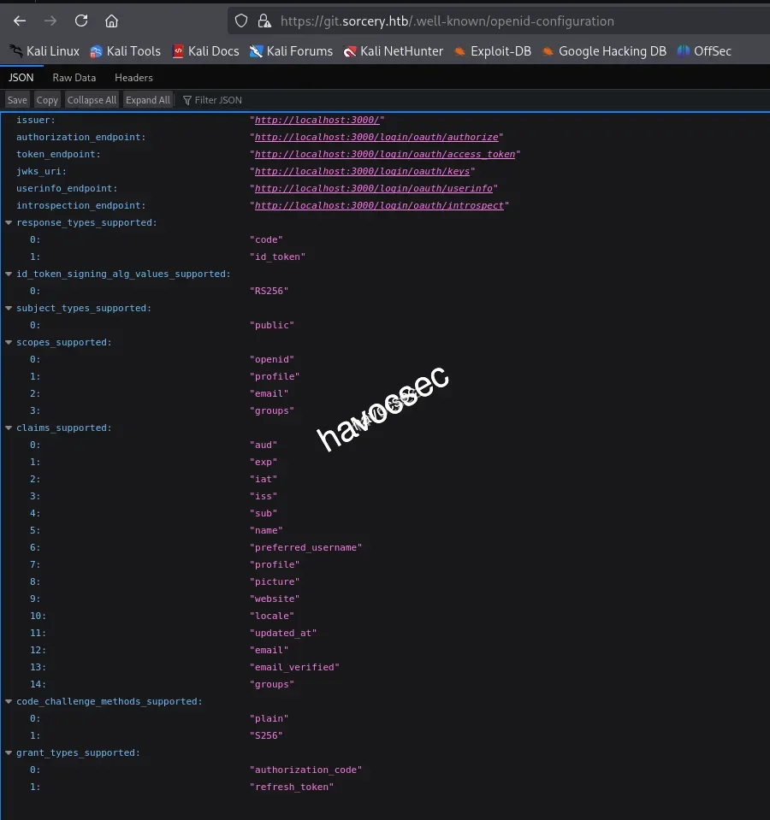Open the Kali NetHunter bookmark
The image size is (770, 820).
tap(393, 51)
